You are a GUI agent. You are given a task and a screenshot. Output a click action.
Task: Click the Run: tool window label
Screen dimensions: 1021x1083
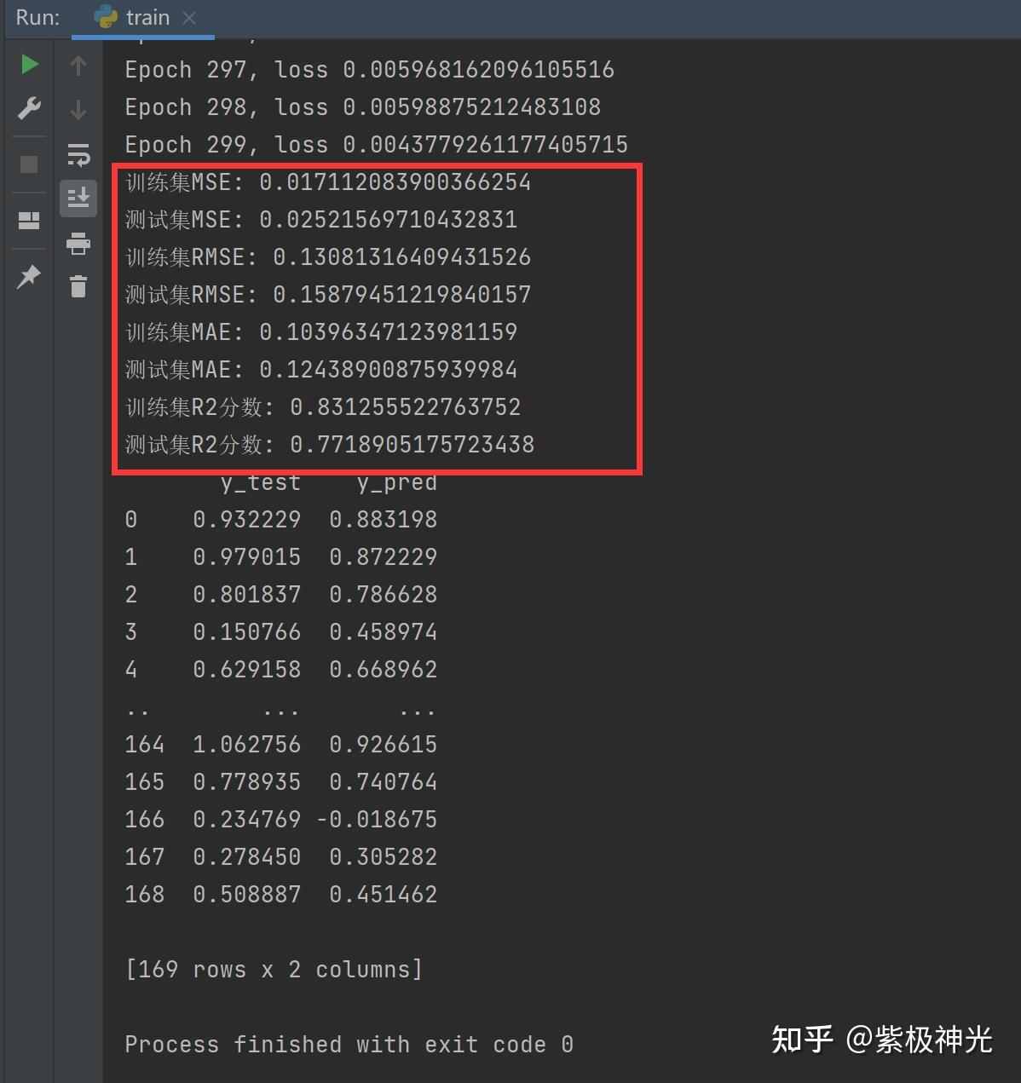[36, 17]
